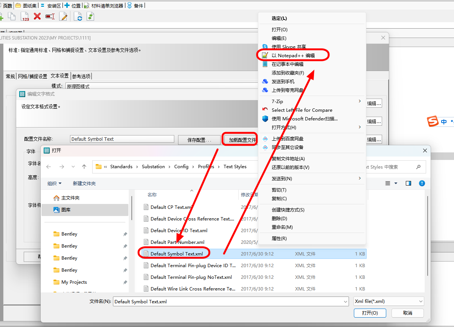Screen dimensions: 454x327
Task: Click the blue refresh page icon
Action: coord(78,17)
